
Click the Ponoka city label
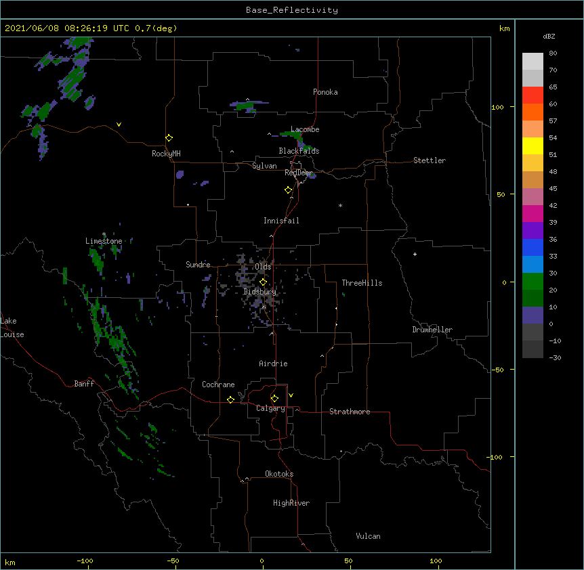pyautogui.click(x=325, y=92)
